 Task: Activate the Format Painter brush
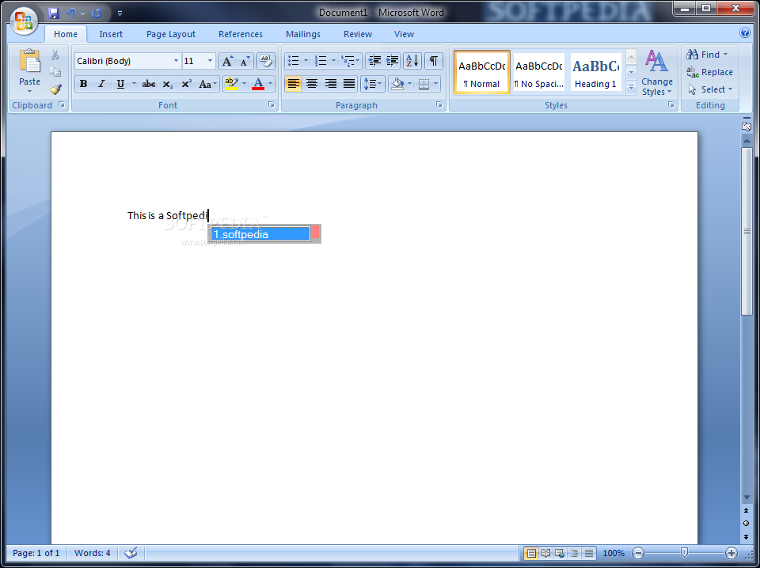click(x=55, y=89)
